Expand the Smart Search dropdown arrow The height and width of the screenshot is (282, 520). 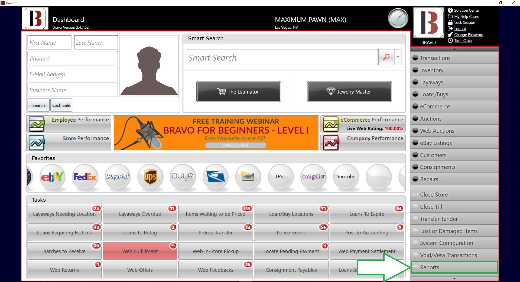(398, 57)
